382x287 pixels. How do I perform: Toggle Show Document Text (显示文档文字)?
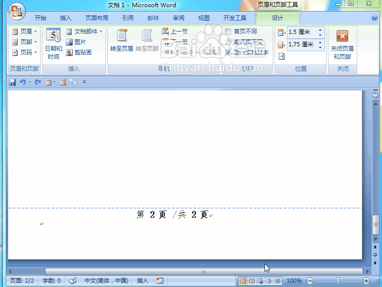click(244, 53)
